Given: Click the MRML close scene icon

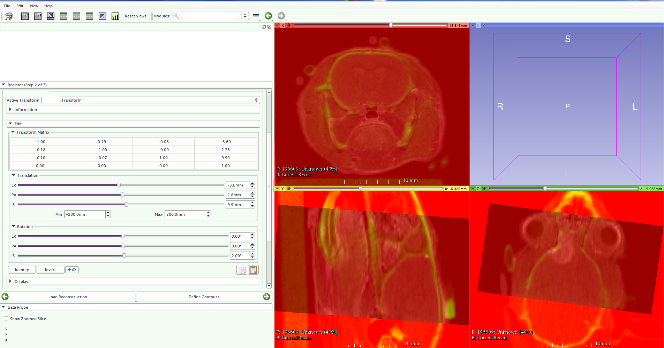Looking at the screenshot, I should 9,16.
